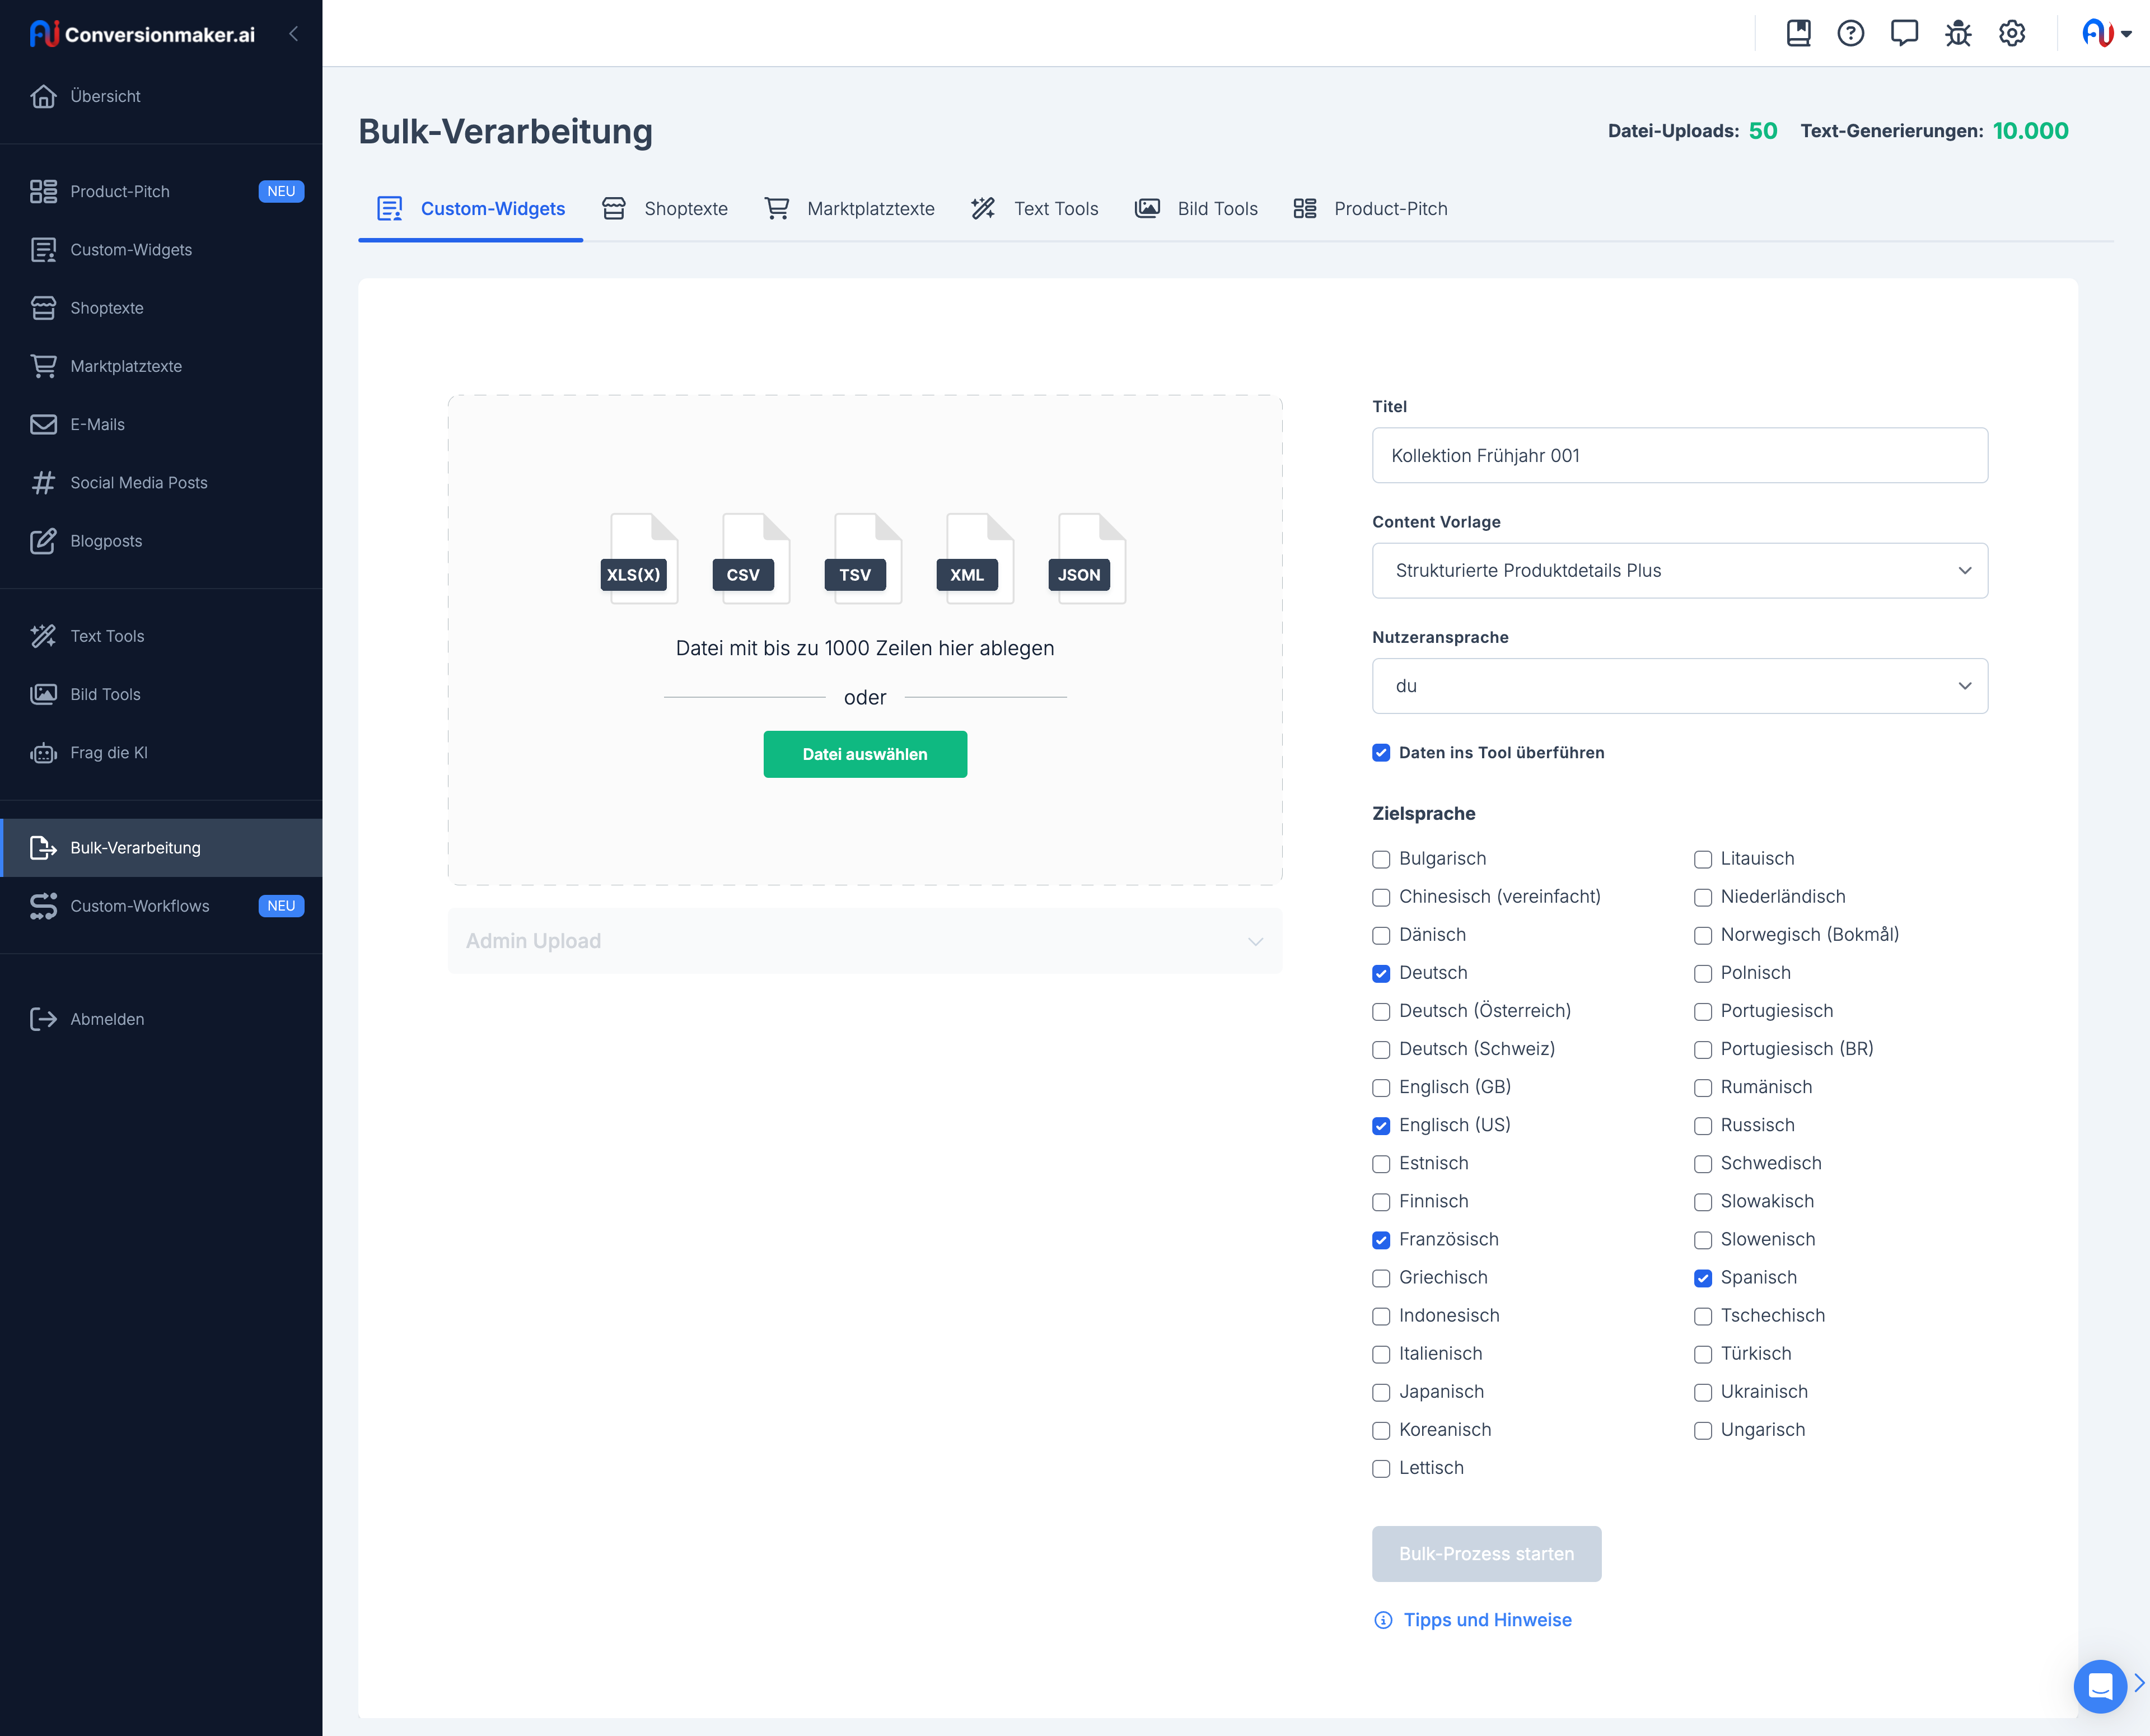Check the Italienisch checkbox
This screenshot has height=1736, width=2150.
(1381, 1354)
